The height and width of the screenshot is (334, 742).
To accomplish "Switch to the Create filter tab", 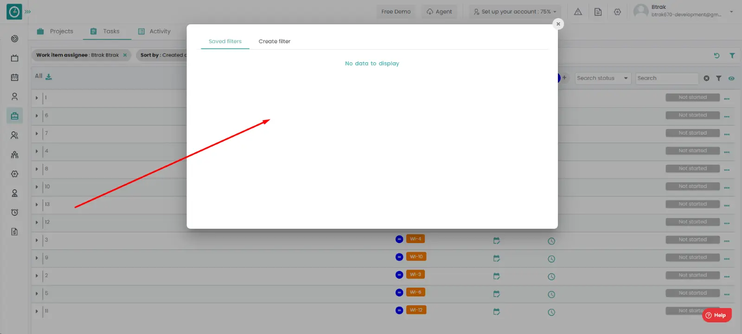I will click(x=275, y=41).
